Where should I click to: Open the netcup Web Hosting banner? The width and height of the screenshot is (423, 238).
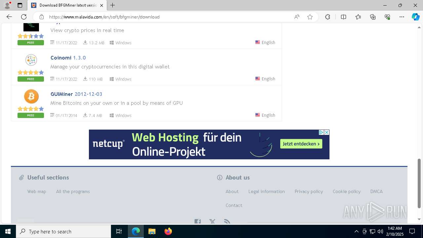[209, 144]
